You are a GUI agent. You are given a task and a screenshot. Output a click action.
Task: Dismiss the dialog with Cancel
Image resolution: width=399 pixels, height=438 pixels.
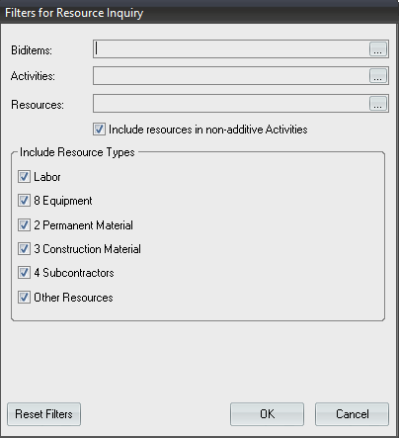(x=352, y=414)
